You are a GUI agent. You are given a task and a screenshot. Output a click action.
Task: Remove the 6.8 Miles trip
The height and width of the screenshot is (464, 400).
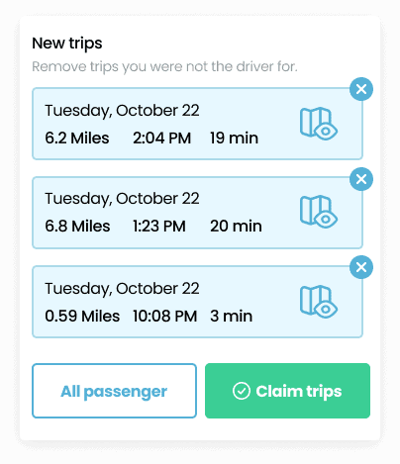(x=361, y=179)
